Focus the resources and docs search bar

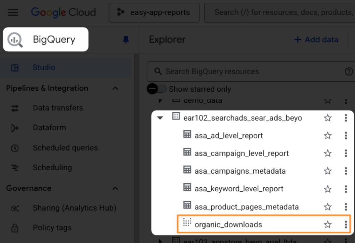(280, 12)
